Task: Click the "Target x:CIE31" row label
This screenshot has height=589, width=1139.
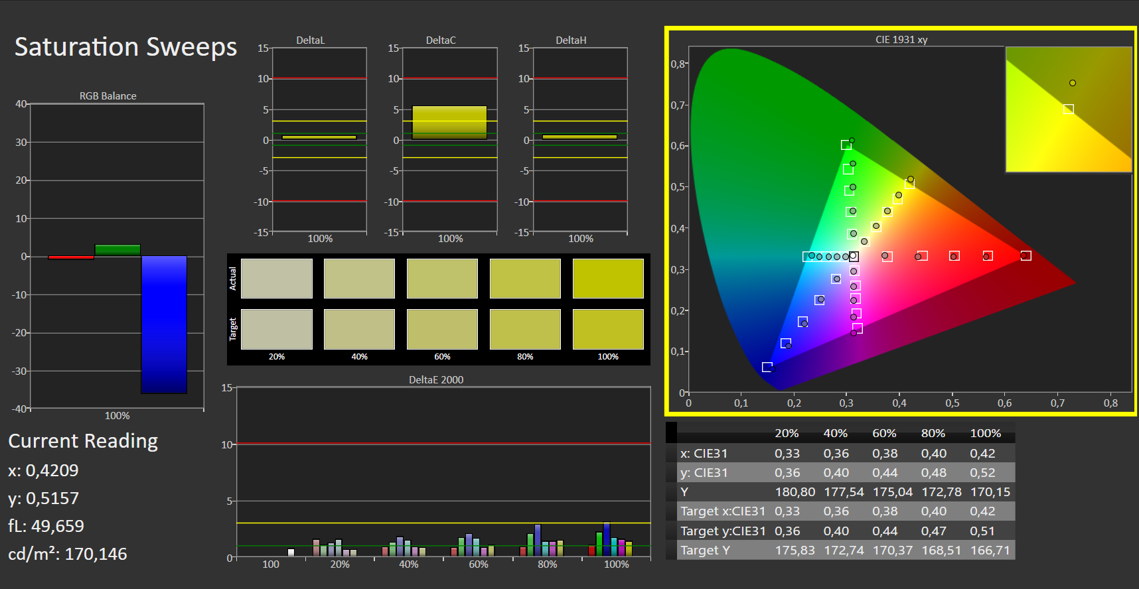Action: tap(723, 511)
